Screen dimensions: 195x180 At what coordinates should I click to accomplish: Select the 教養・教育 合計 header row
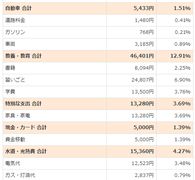pos(98,56)
